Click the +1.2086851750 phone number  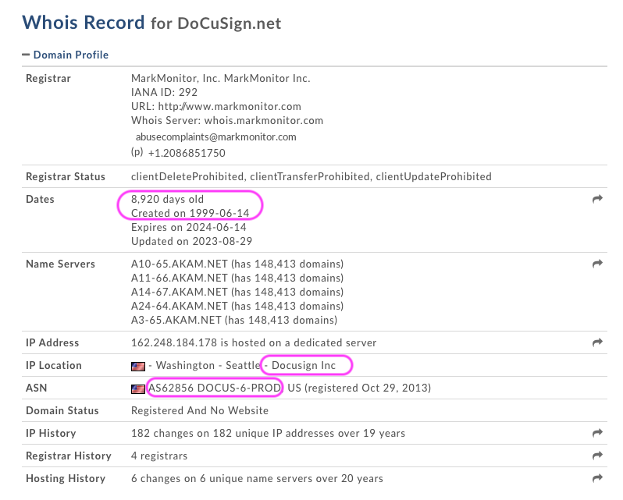[x=187, y=153]
